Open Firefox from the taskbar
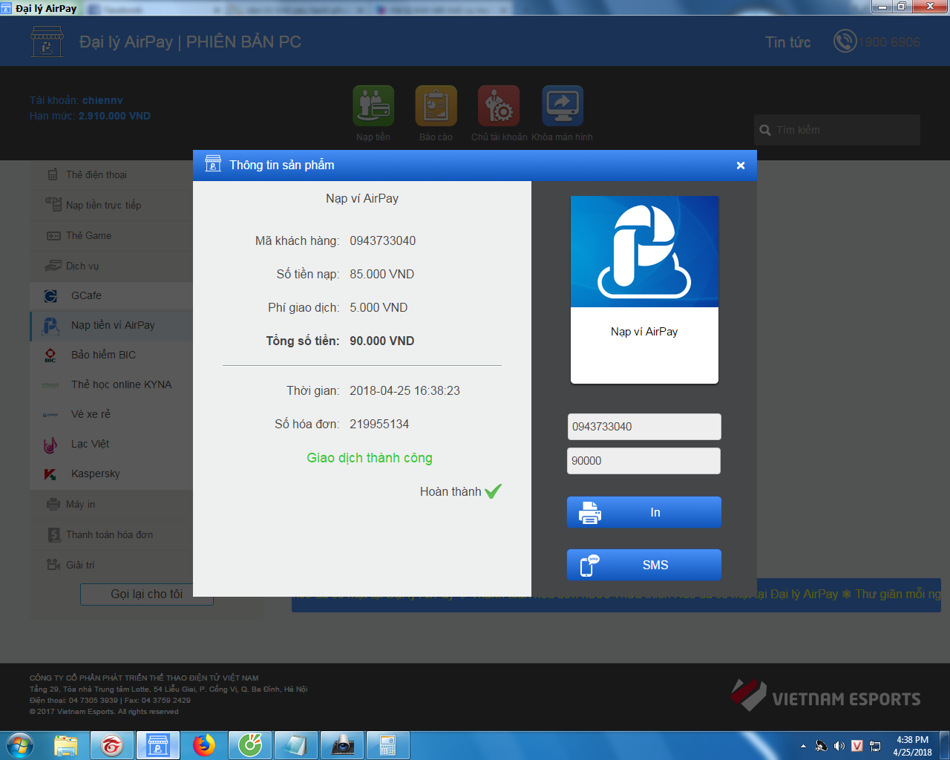Viewport: 950px width, 760px height. [204, 745]
